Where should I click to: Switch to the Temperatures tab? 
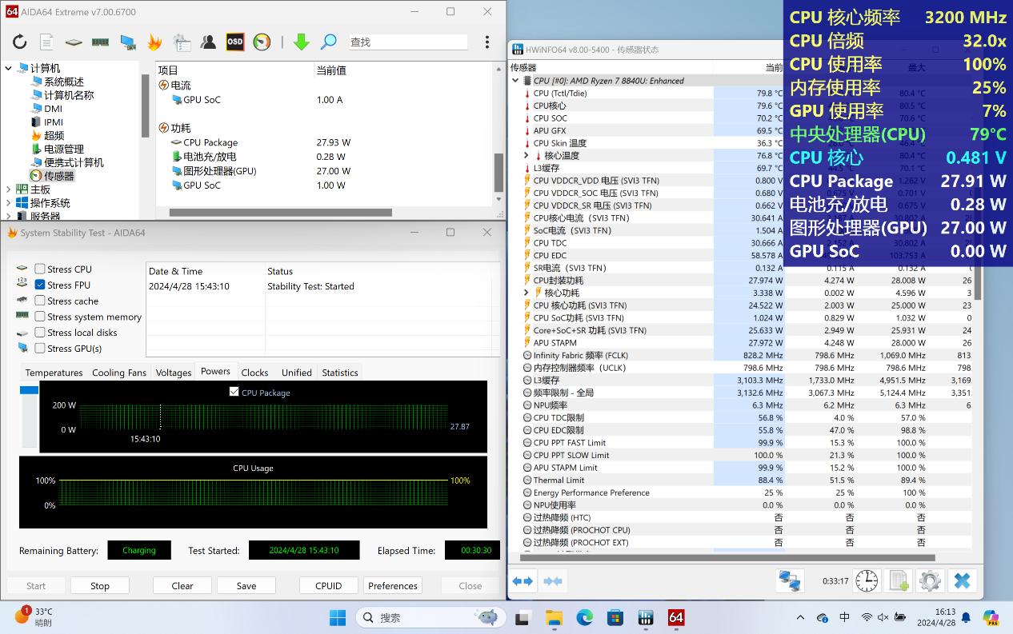(54, 373)
